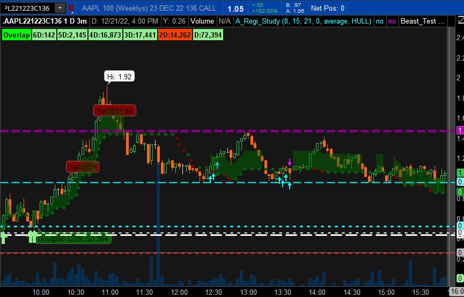Click the Net Pos: 0 position display
Image resolution: width=464 pixels, height=297 pixels.
[x=328, y=8]
